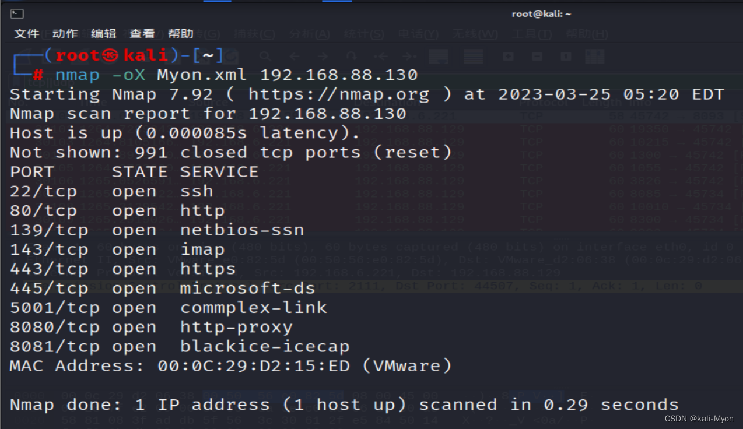
Task: Click the CSDN @kali-Myon watermark
Action: 698,418
